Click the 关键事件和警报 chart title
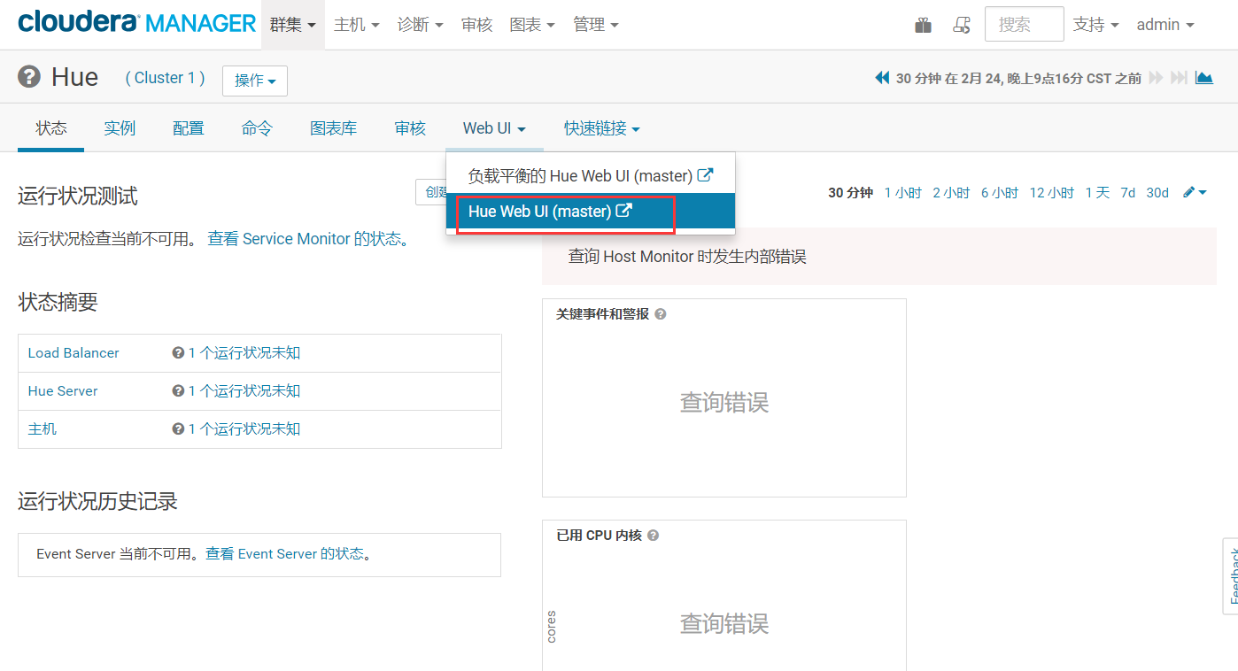This screenshot has height=671, width=1238. pos(602,314)
